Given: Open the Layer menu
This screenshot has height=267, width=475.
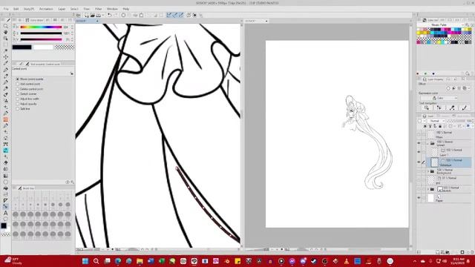Looking at the screenshot, I should coord(62,9).
